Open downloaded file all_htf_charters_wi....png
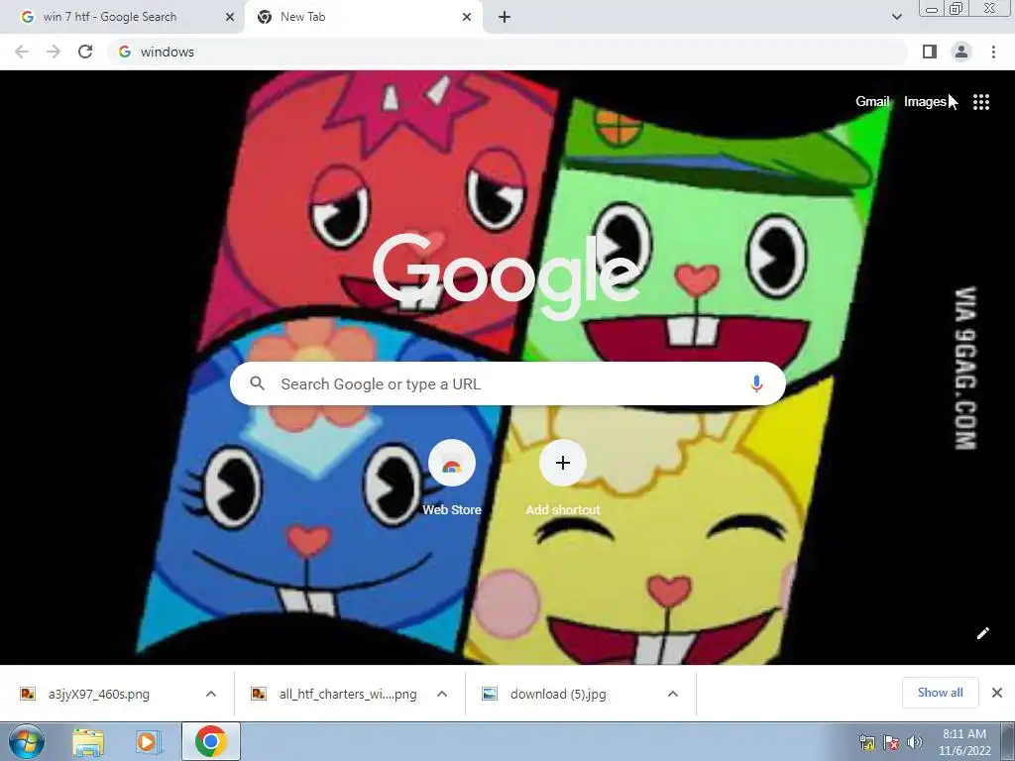Screen dimensions: 1015x761 (x=348, y=694)
